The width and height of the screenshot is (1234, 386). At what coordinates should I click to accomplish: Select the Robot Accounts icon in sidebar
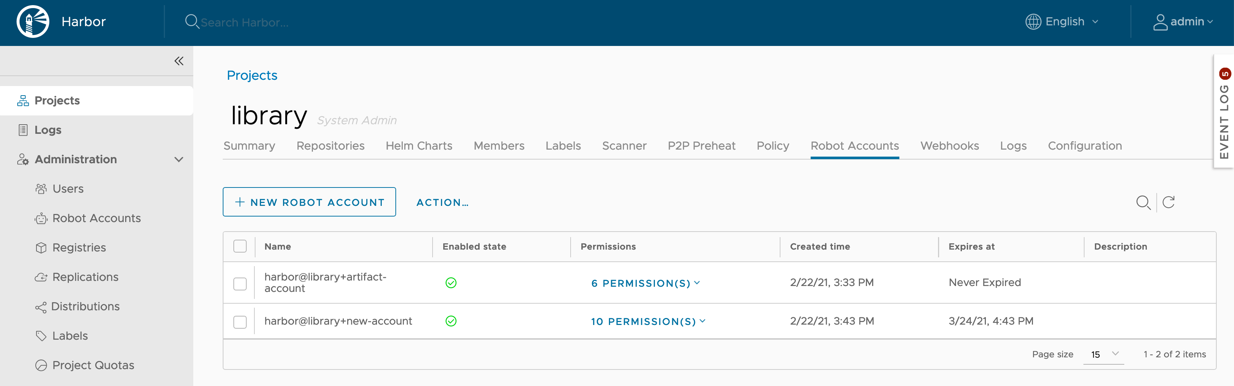click(x=41, y=218)
